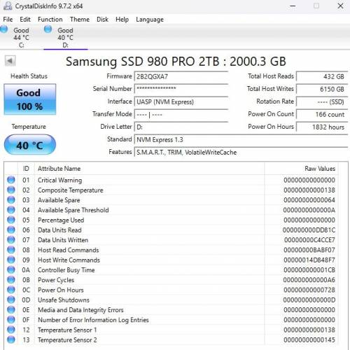Close the CrystalDiskInfo window
This screenshot has width=350, height=350.
tap(340, 6)
